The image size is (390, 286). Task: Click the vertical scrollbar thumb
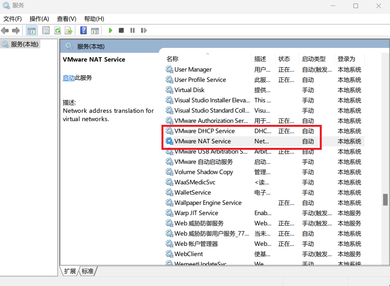[x=385, y=199]
